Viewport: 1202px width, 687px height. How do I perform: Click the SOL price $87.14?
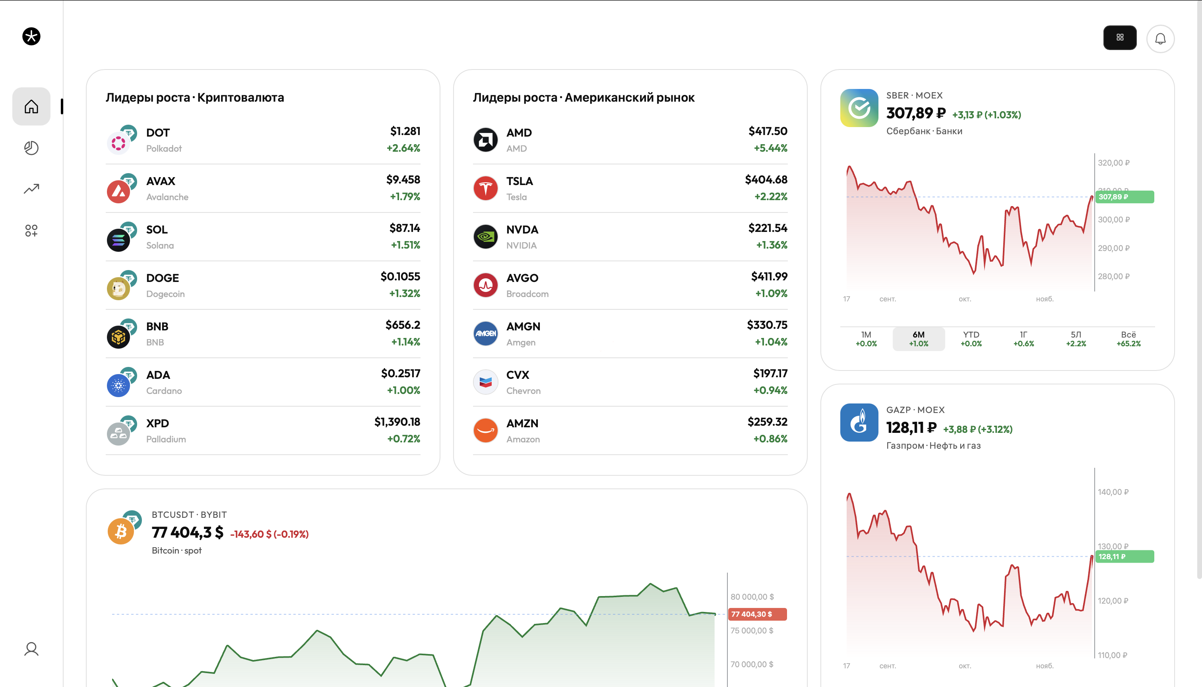pyautogui.click(x=405, y=228)
